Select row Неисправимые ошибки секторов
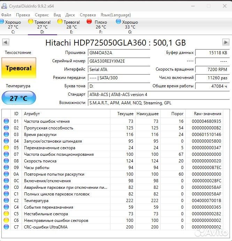 113,220
